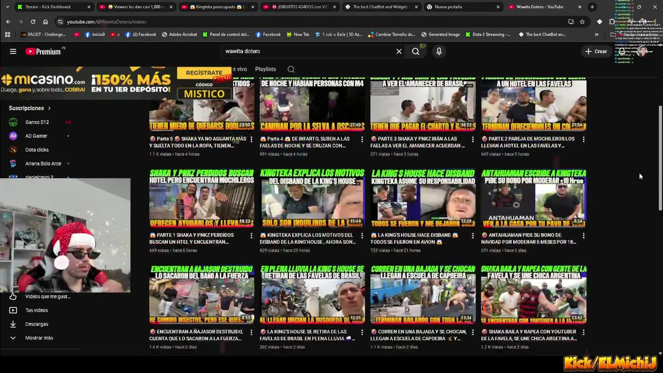Open Tus videos in the sidebar

click(x=36, y=310)
